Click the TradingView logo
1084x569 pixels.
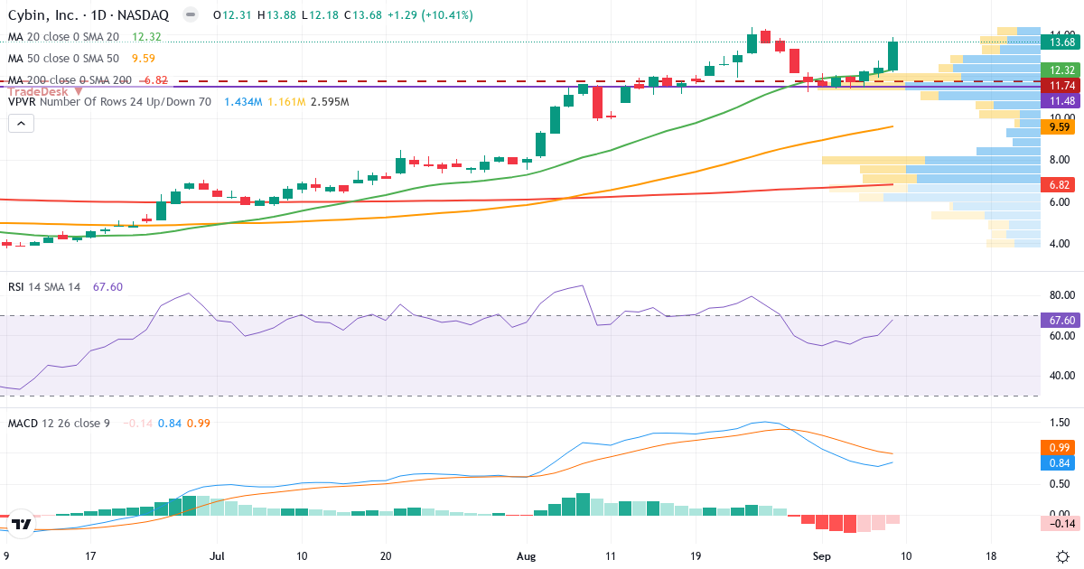[x=23, y=524]
